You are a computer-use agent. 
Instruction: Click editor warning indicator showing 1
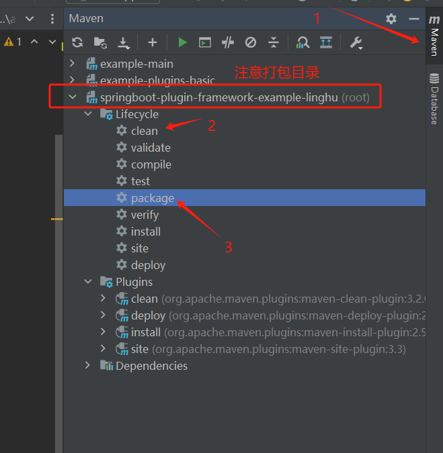pyautogui.click(x=13, y=42)
